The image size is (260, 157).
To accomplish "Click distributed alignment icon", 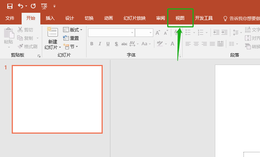I will 220,44.
